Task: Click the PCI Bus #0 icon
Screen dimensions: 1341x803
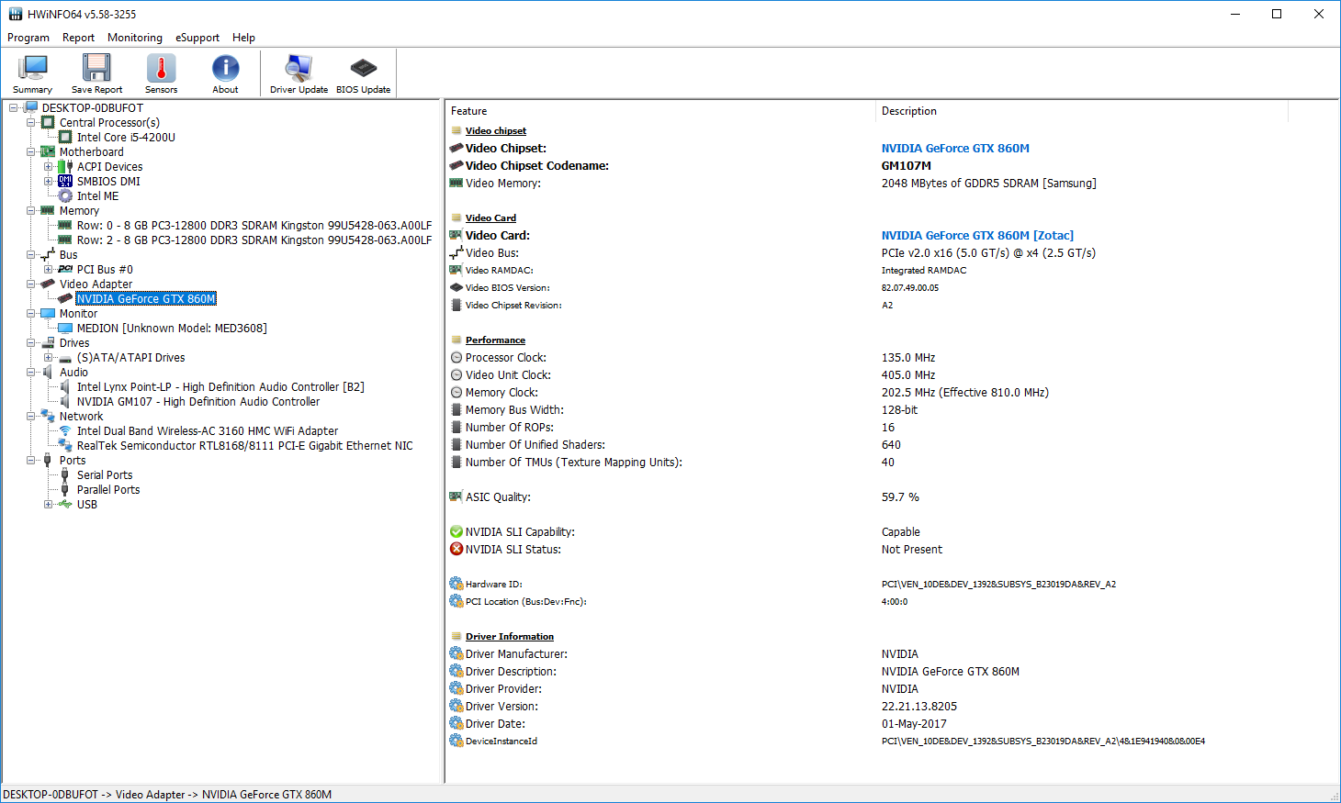Action: 65,269
